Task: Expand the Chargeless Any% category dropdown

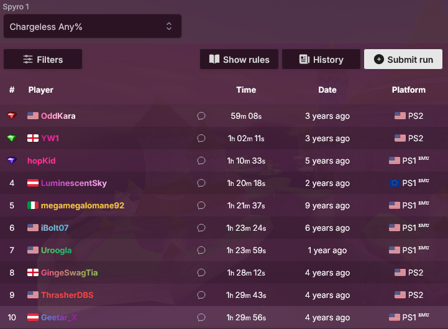Action: coord(93,26)
